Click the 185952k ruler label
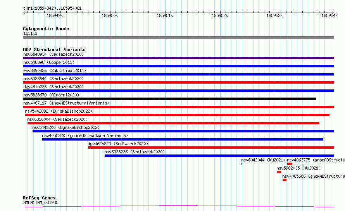Viewport: 345px width, 211px height. [220, 15]
